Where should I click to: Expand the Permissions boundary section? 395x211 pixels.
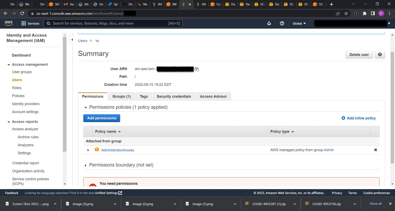click(86, 165)
